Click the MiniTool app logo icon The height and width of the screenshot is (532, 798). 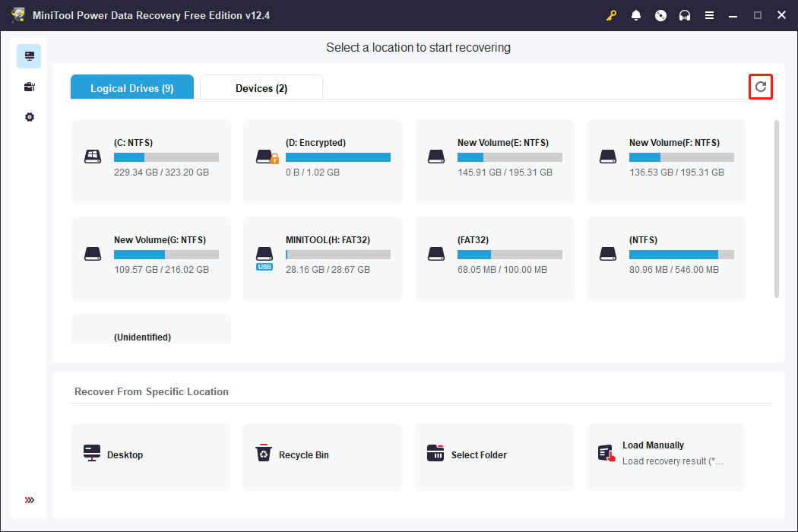point(17,14)
